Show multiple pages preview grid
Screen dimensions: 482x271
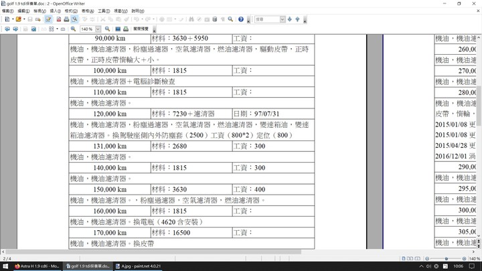click(x=51, y=29)
